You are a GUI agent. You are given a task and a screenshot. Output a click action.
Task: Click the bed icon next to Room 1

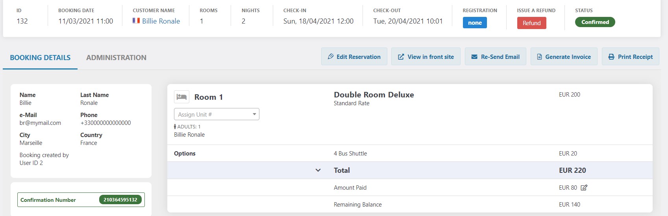[181, 97]
